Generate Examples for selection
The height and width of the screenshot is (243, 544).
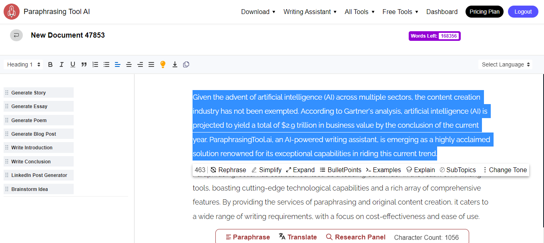pos(383,170)
